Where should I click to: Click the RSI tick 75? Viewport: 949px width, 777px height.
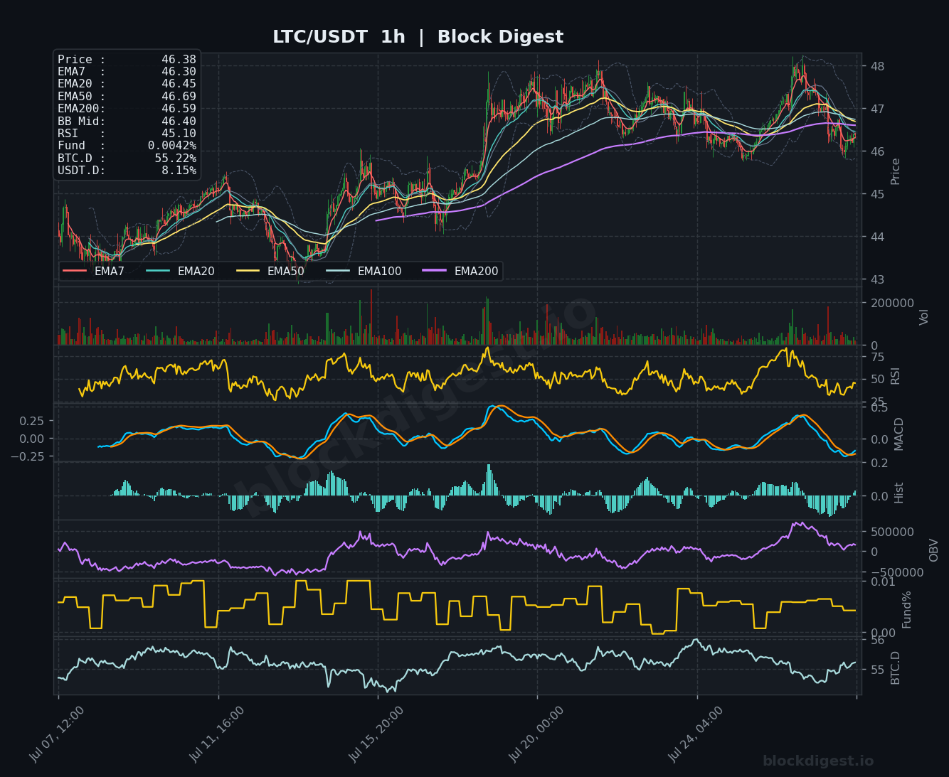coord(877,357)
